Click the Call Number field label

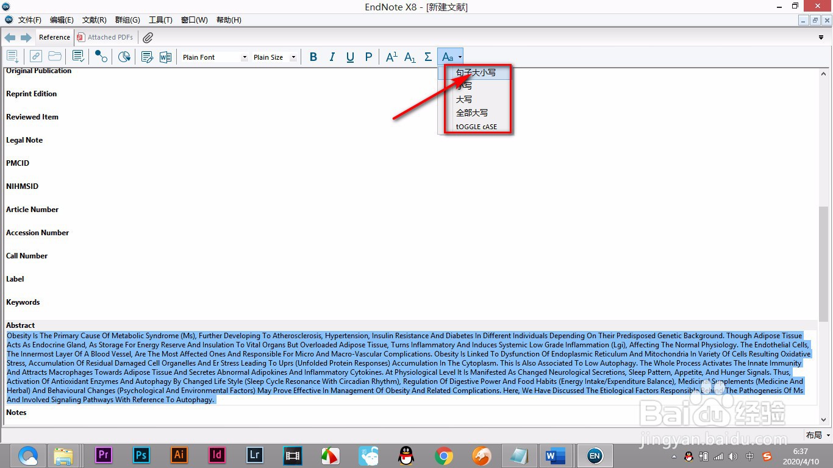tap(27, 256)
